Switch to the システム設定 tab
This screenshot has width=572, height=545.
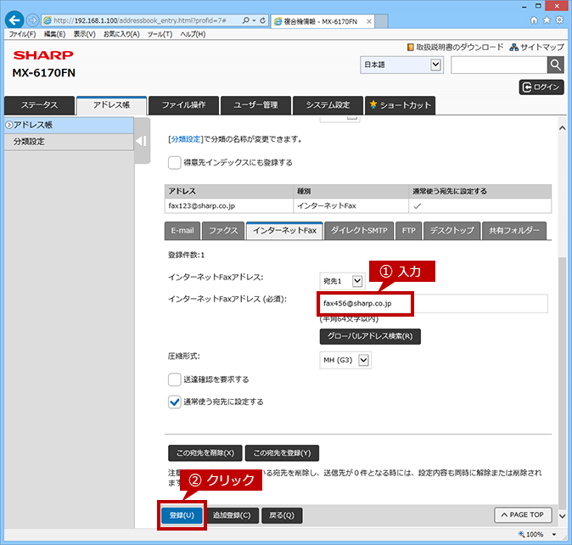tap(328, 105)
